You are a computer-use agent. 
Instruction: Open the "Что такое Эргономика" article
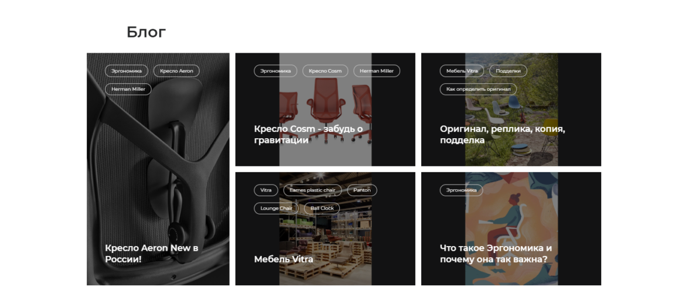coord(496,254)
